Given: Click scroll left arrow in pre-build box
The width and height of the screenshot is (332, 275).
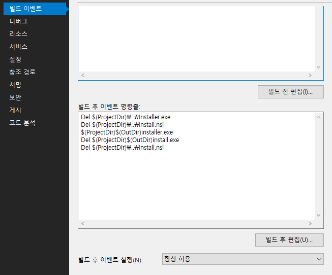Looking at the screenshot, I should (83, 75).
